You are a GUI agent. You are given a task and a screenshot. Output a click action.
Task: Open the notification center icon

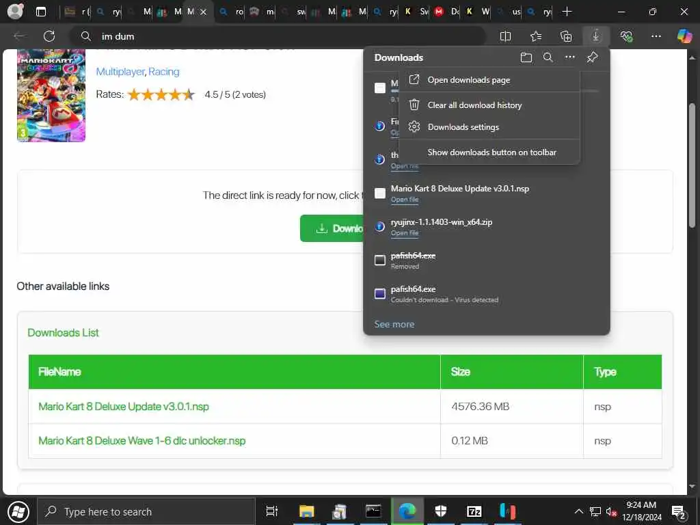[679, 512]
